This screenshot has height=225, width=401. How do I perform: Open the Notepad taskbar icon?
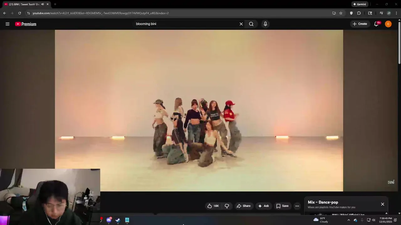point(127,220)
